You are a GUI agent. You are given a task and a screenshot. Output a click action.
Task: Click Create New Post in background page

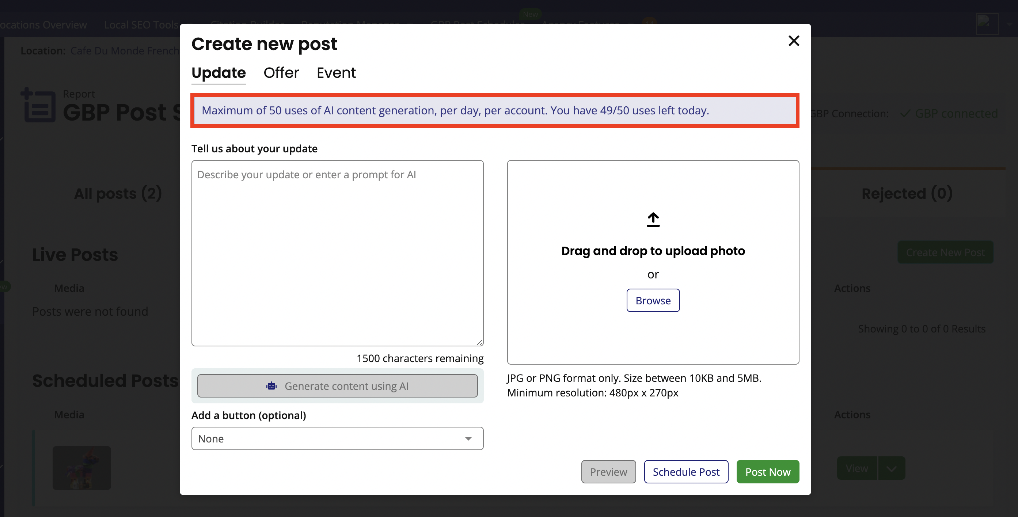coord(945,252)
